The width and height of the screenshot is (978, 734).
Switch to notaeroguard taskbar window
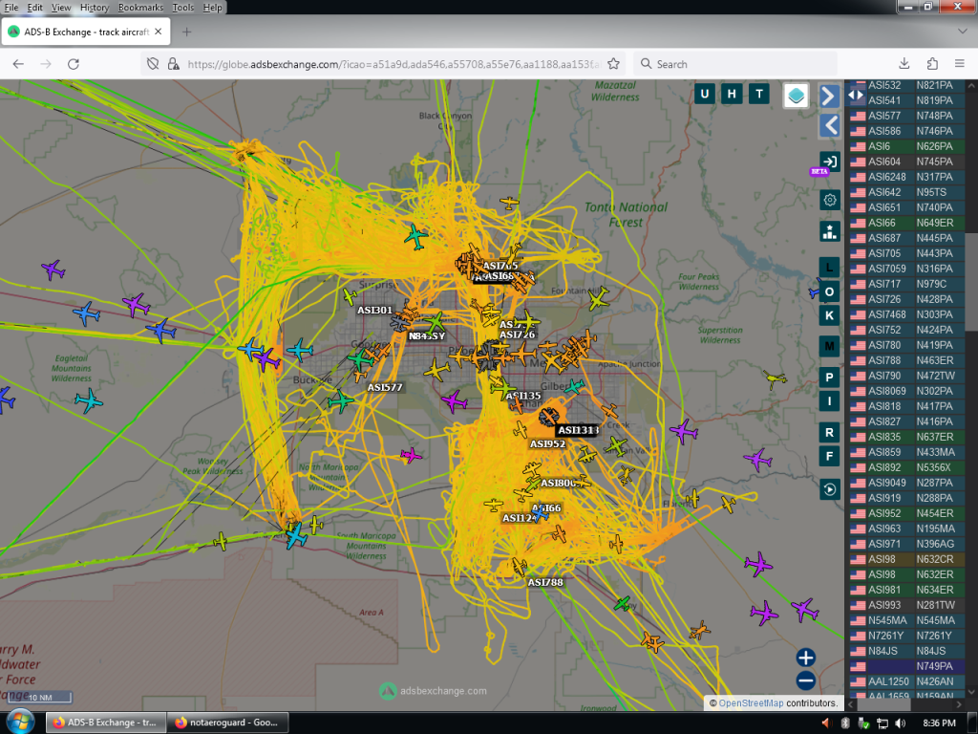227,723
